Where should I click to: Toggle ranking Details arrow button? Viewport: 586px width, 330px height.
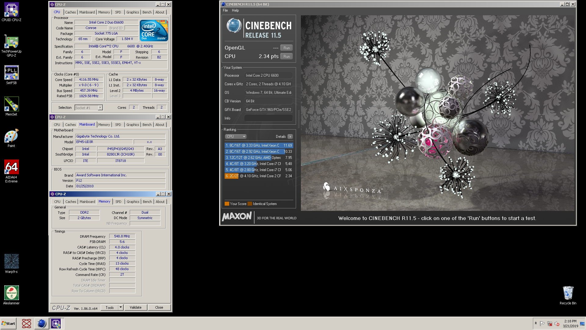290,137
